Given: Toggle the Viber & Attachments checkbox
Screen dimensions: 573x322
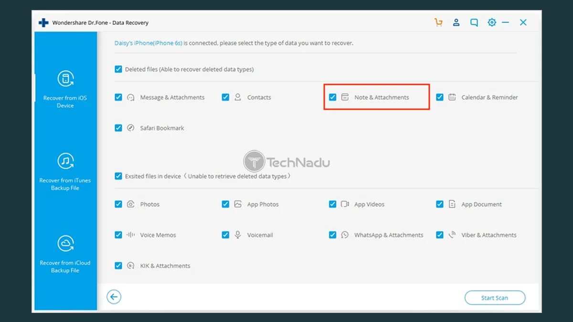Looking at the screenshot, I should coord(439,235).
